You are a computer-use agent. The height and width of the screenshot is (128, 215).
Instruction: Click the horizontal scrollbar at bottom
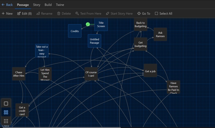point(62,127)
